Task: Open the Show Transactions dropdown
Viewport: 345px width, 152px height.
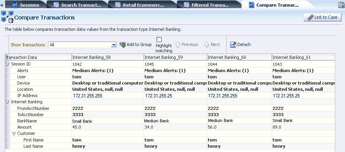Action: pos(114,45)
